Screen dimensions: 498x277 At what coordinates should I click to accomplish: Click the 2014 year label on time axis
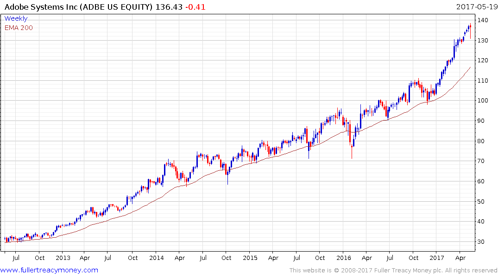[157, 258]
